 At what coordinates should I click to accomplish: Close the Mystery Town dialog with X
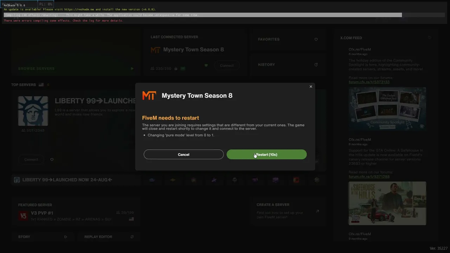click(311, 86)
